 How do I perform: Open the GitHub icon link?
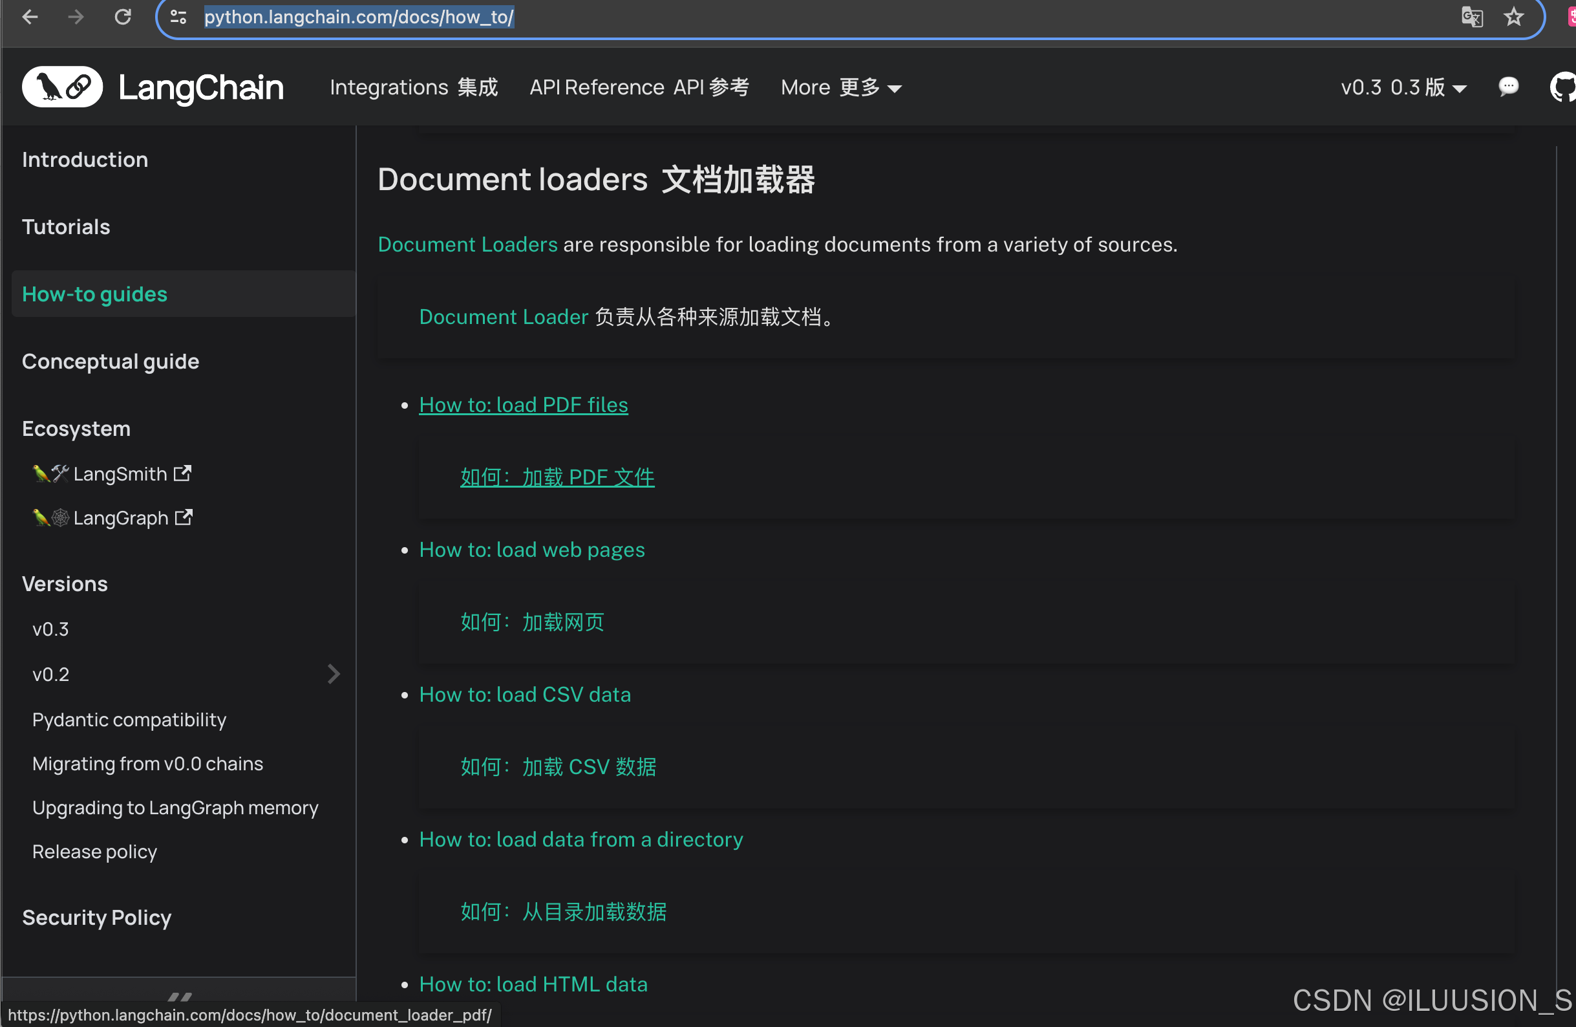tap(1563, 87)
